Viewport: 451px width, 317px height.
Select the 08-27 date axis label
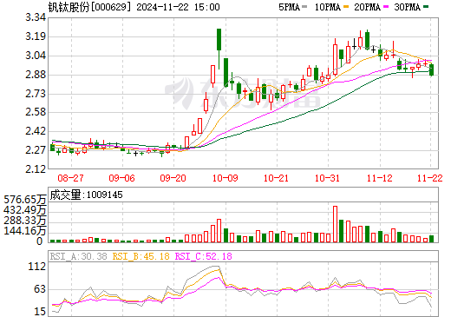[71, 178]
